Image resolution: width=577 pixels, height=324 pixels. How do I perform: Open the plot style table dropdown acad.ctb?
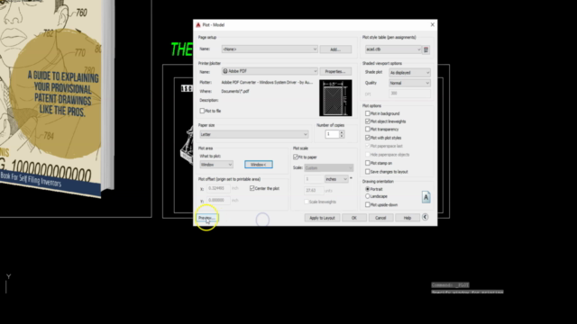[393, 49]
